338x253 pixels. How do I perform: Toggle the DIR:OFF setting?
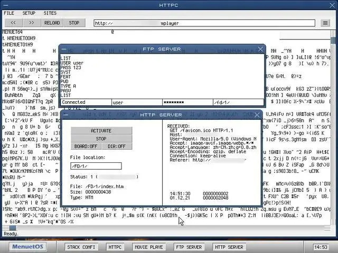pyautogui.click(x=116, y=146)
